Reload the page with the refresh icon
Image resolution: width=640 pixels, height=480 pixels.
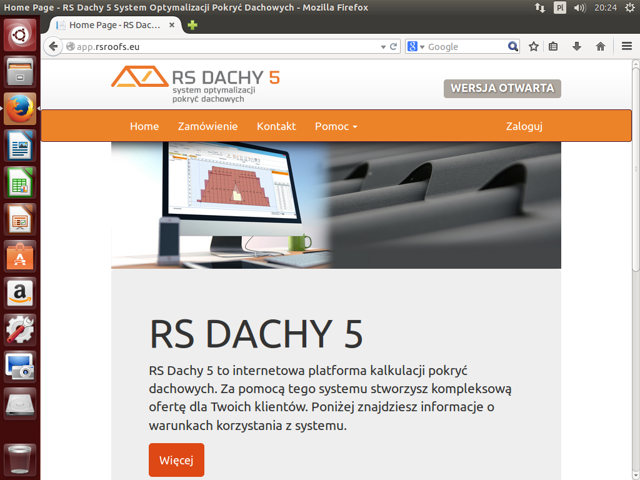394,47
